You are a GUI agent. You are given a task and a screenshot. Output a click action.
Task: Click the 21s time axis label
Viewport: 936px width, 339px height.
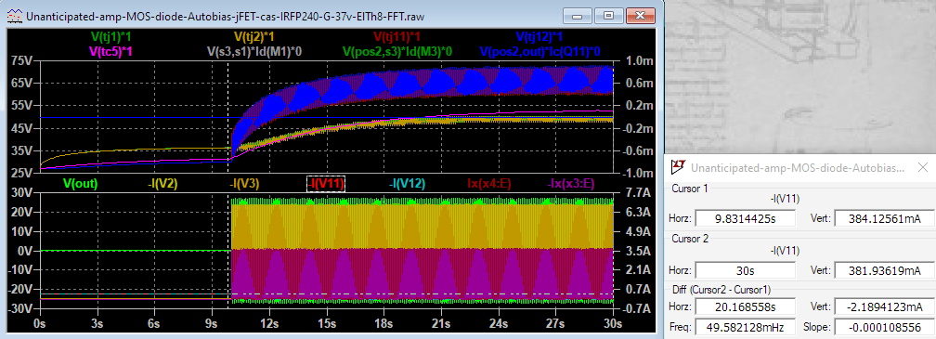441,324
